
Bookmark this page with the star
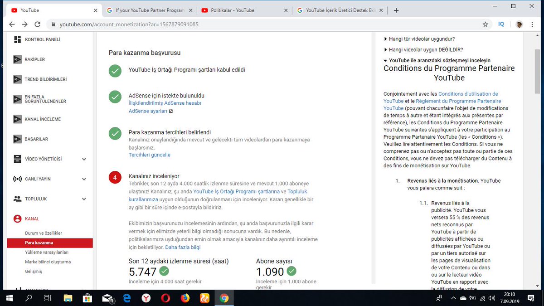click(486, 24)
